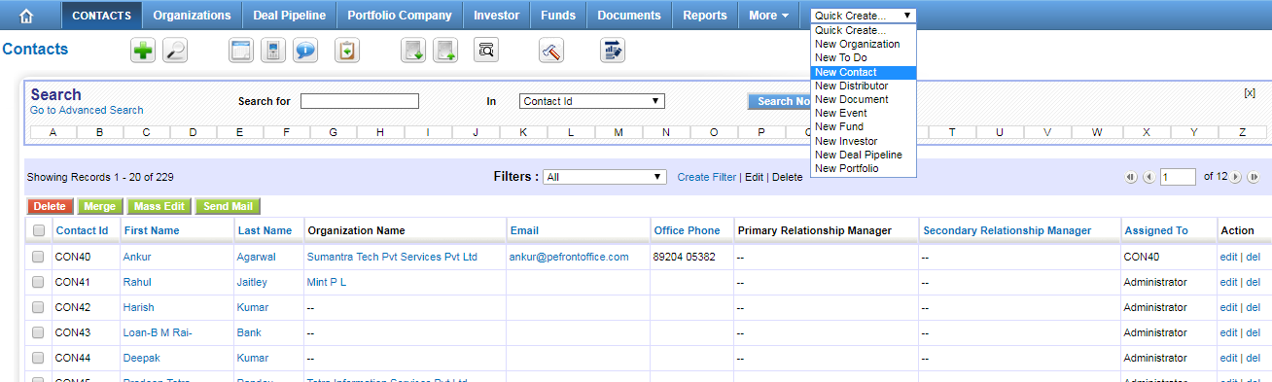Open ankur@pefrontoffice.com email link

click(569, 257)
